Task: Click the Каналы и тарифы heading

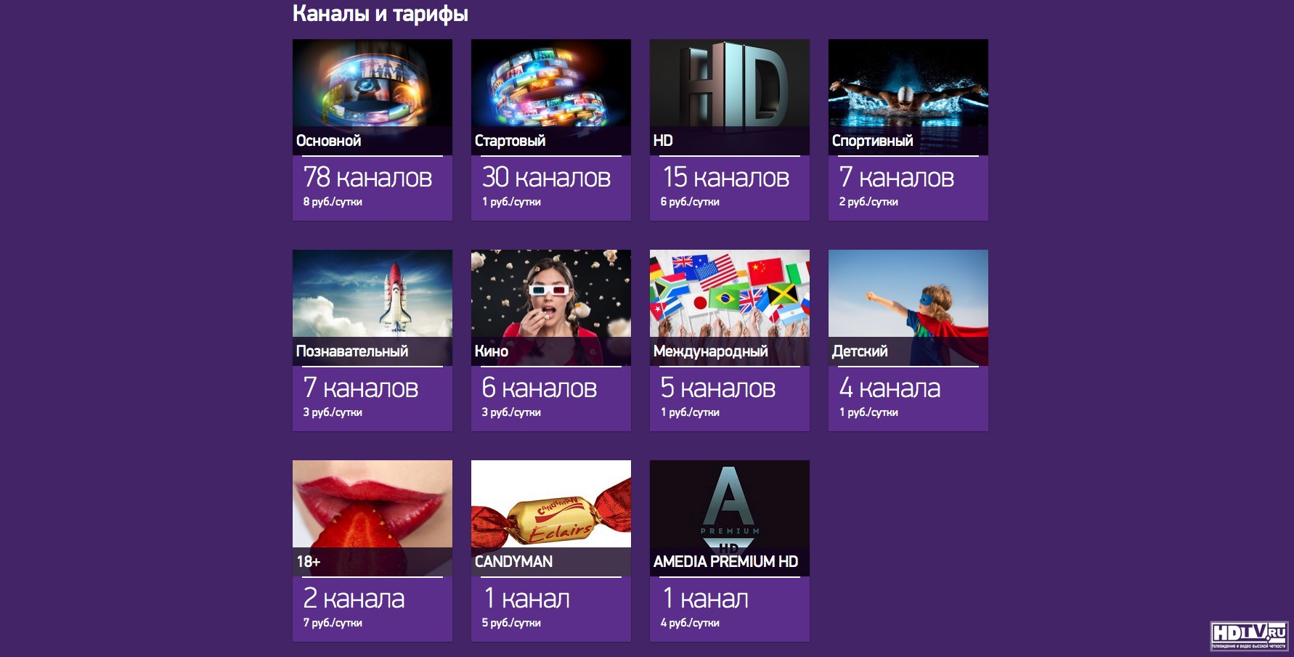Action: coord(381,14)
